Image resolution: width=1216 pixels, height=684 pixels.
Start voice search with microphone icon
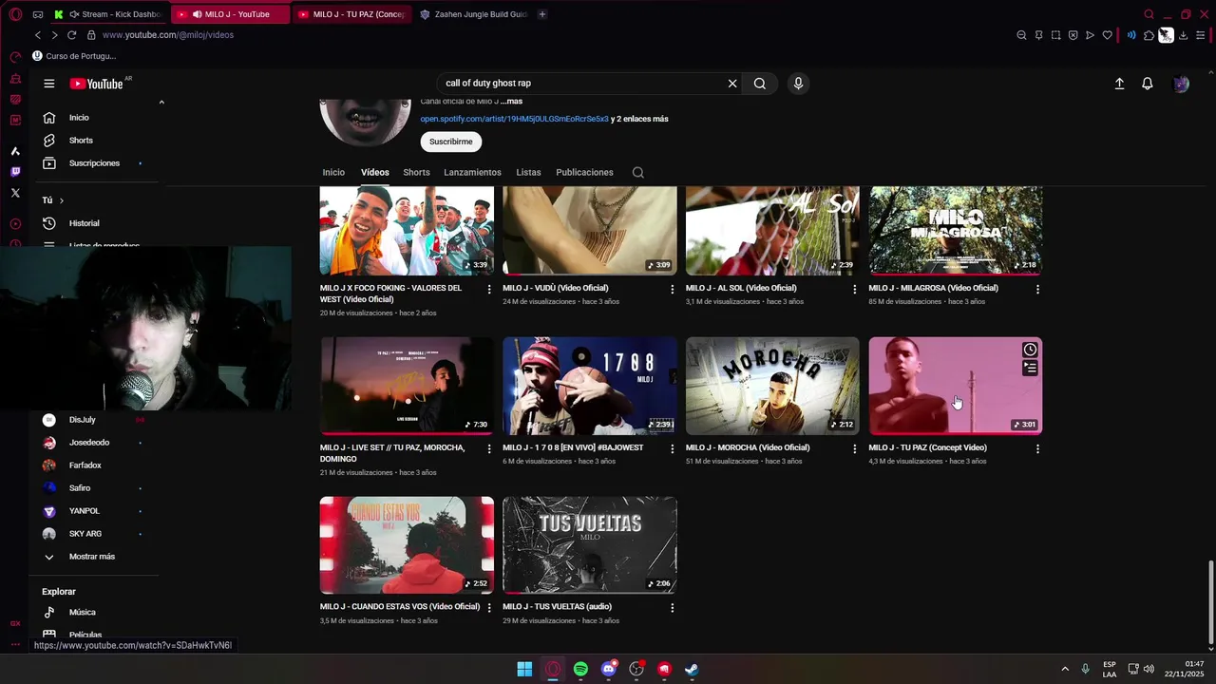(798, 84)
